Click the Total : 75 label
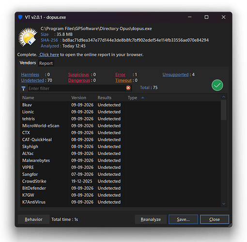The height and width of the screenshot is (242, 247). pyautogui.click(x=149, y=88)
